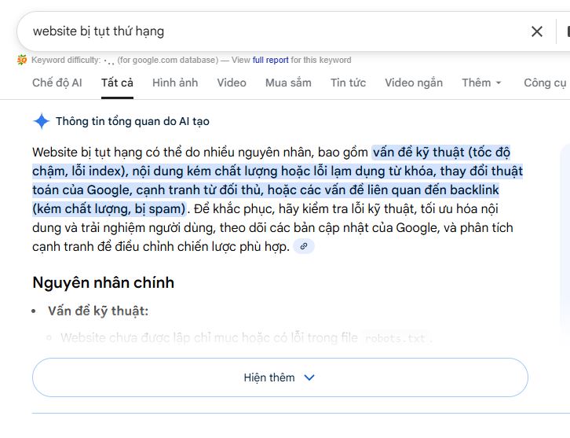Switch to Mua sắm tab
Screen dimensions: 570x438
tap(288, 83)
